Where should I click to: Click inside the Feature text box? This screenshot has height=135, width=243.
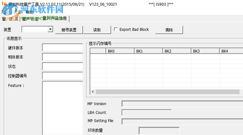point(62,108)
